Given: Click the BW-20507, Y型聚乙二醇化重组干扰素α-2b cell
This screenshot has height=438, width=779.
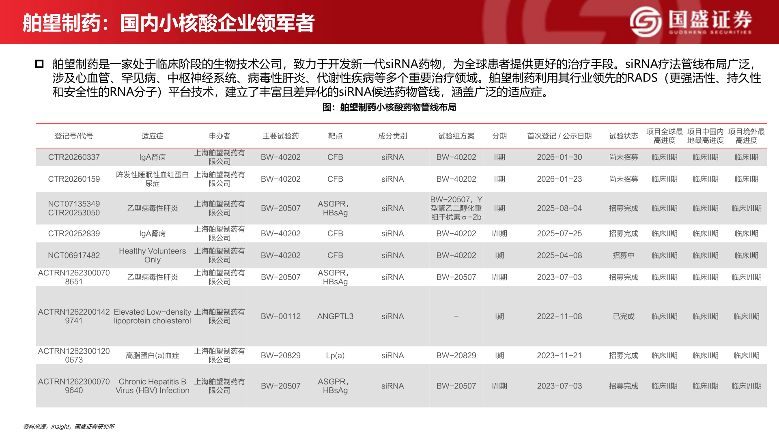Looking at the screenshot, I should (x=456, y=208).
